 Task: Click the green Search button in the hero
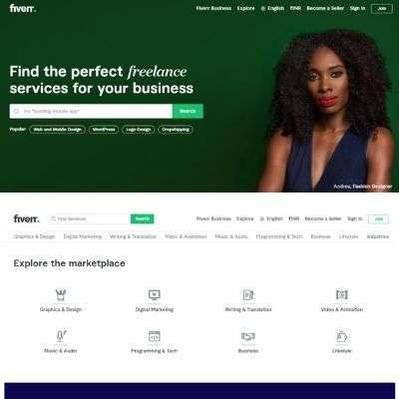click(188, 111)
